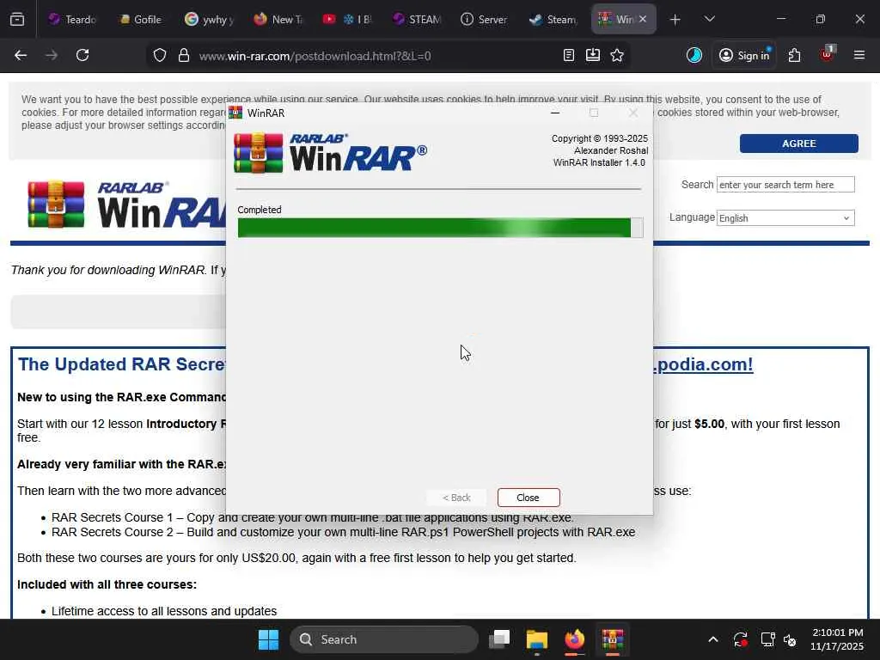Click the round blue extension icon in toolbar
The width and height of the screenshot is (880, 660).
point(694,55)
